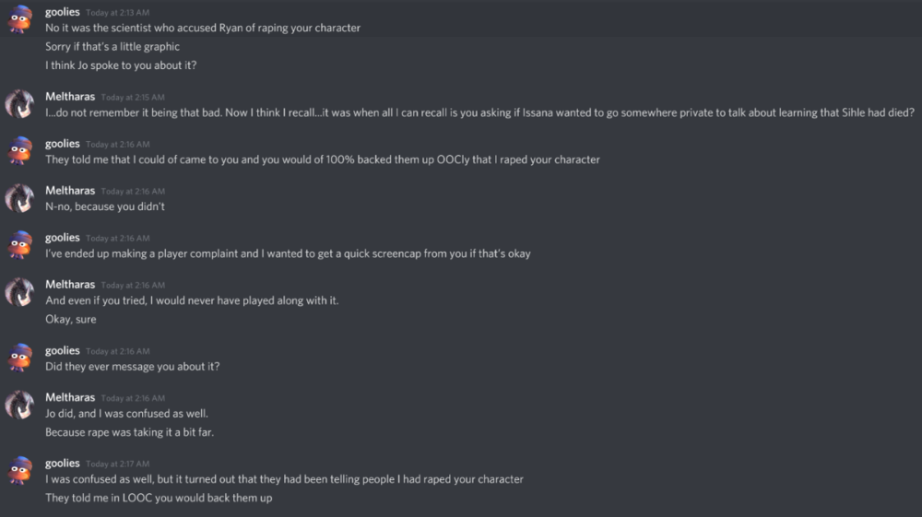Viewport: 922px width, 517px height.
Task: Open goolies avatar beside "player complaint" message
Action: click(20, 245)
